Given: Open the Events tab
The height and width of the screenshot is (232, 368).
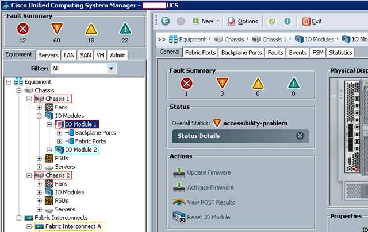Looking at the screenshot, I should 298,53.
